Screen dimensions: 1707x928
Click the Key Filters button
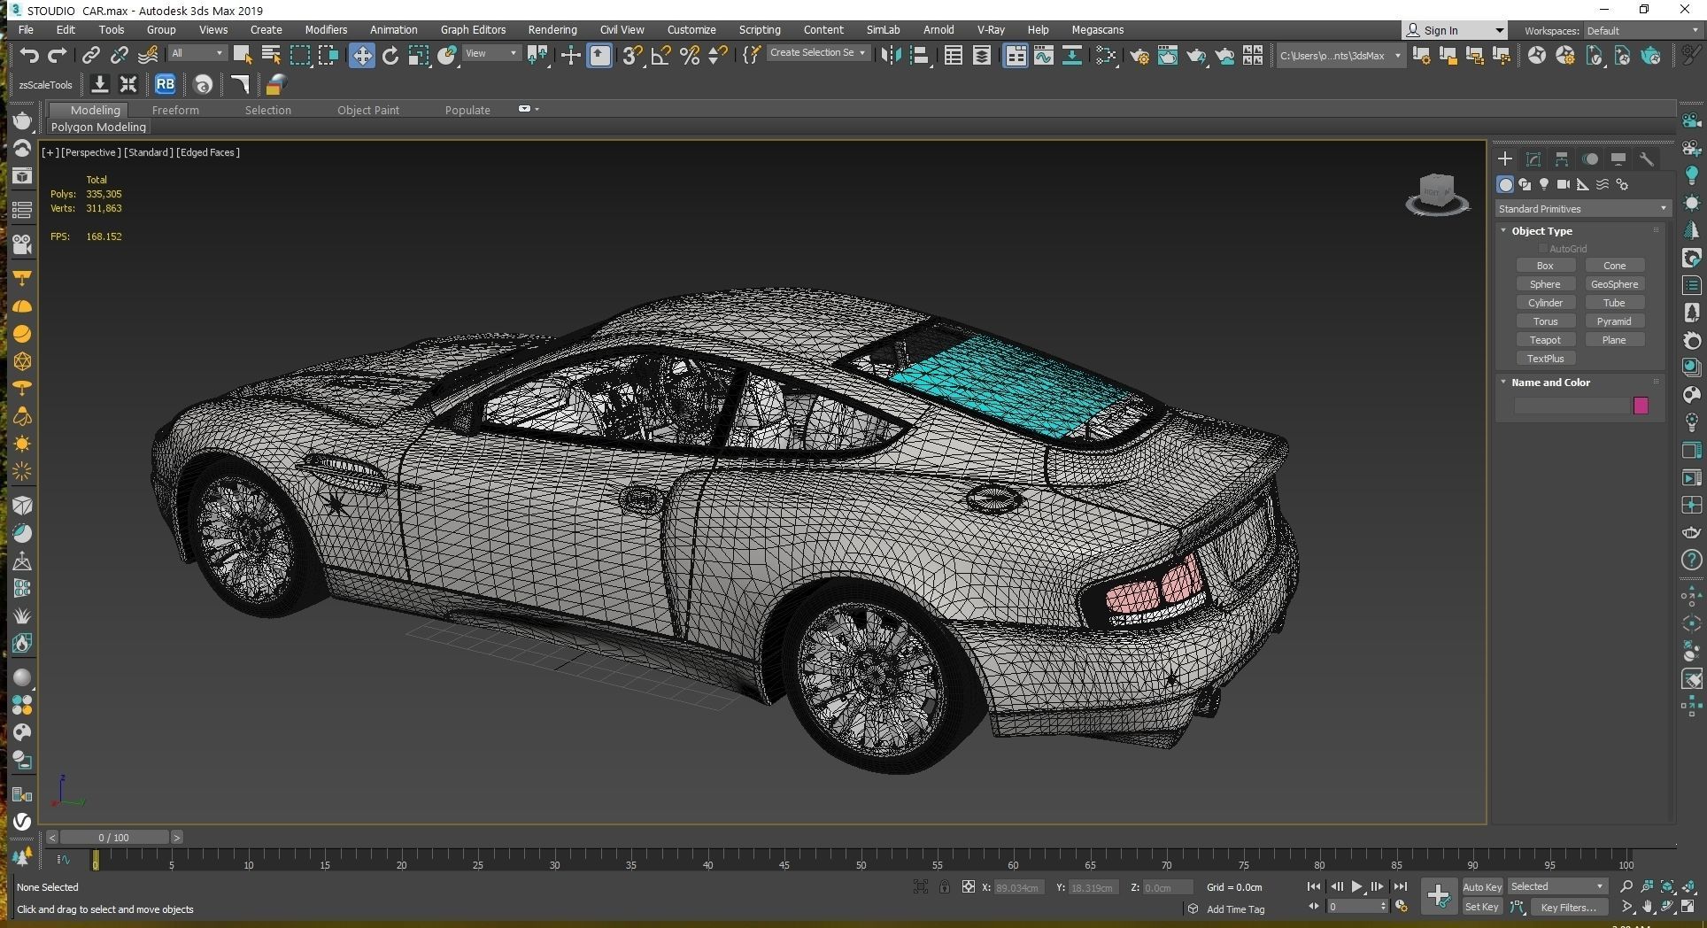(1568, 907)
